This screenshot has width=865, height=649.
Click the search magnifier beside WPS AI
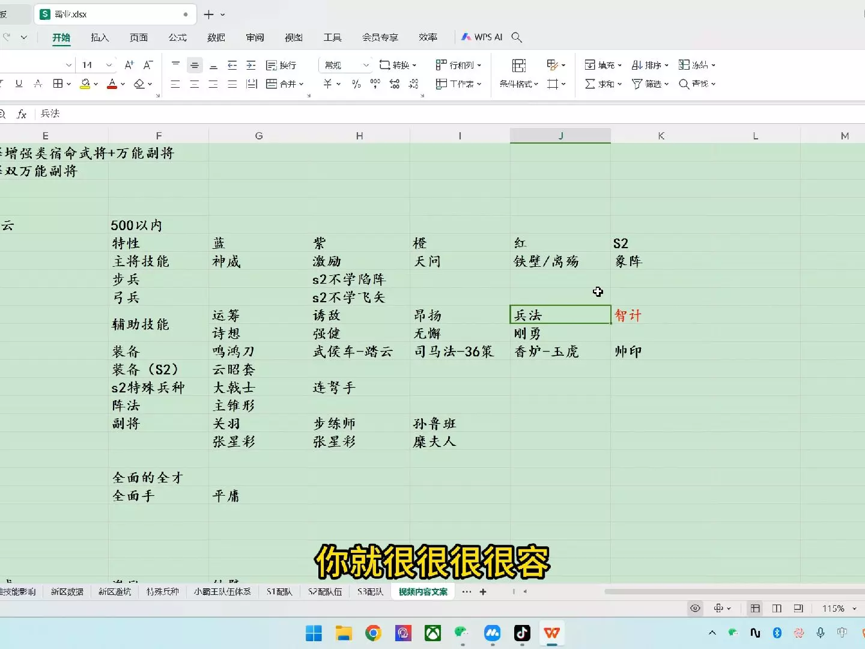click(x=517, y=37)
